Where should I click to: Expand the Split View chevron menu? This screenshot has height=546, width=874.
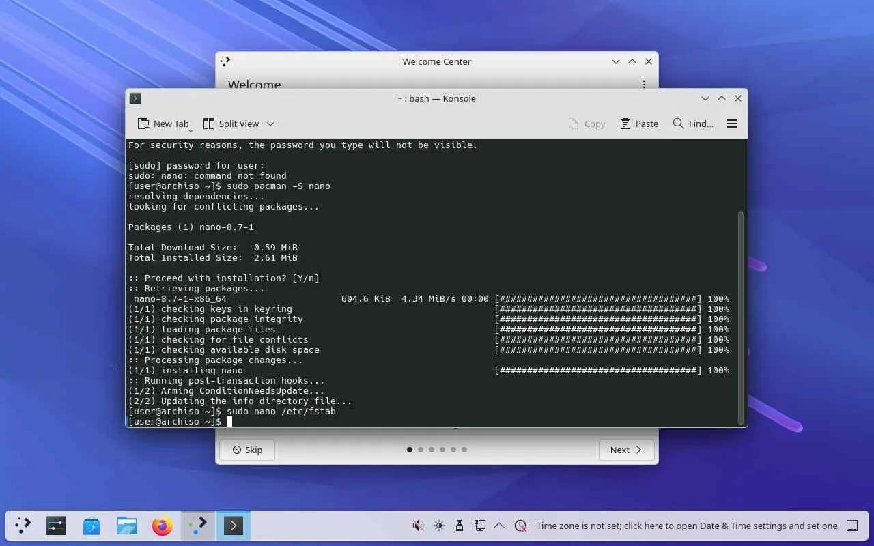[x=270, y=124]
